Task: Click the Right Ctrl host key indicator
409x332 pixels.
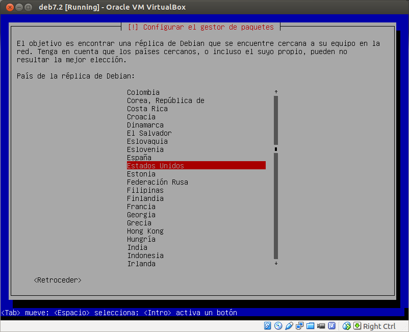Action: click(x=379, y=326)
